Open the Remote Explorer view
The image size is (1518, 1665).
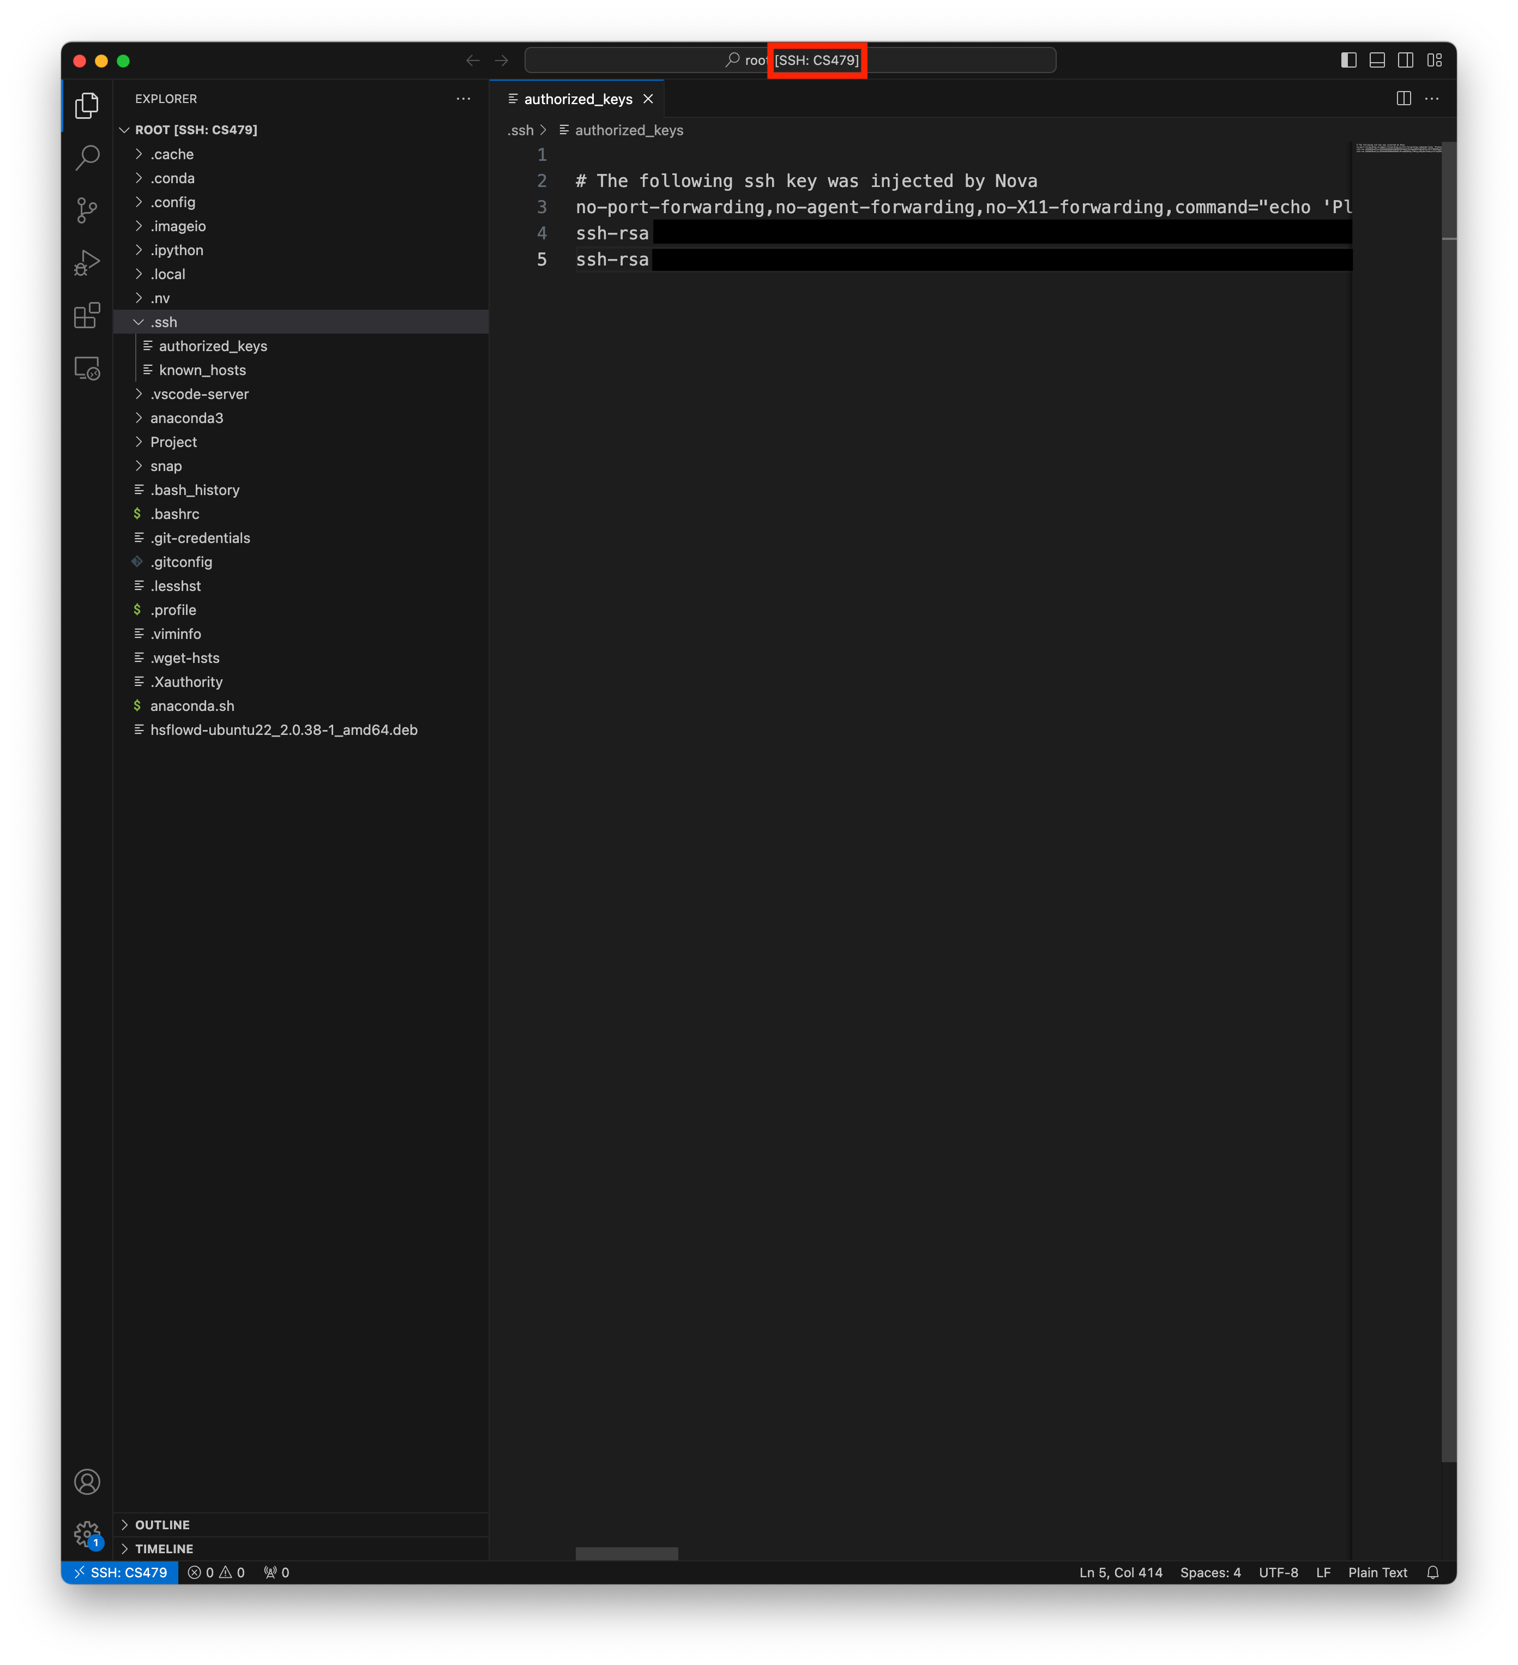87,369
